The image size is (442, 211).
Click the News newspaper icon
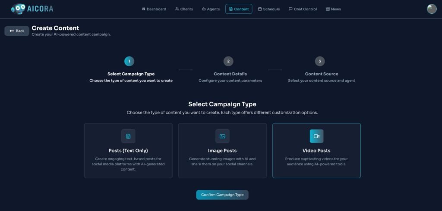pyautogui.click(x=328, y=9)
